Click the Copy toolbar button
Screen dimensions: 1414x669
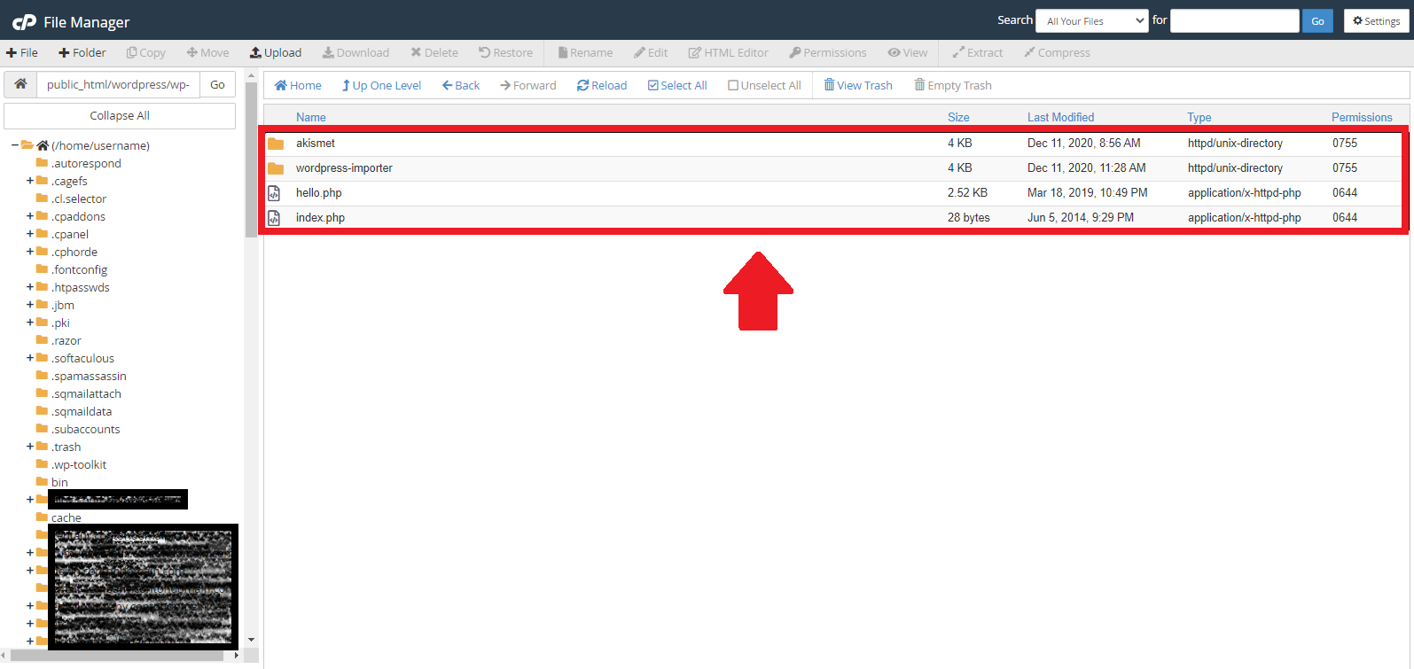click(x=146, y=53)
